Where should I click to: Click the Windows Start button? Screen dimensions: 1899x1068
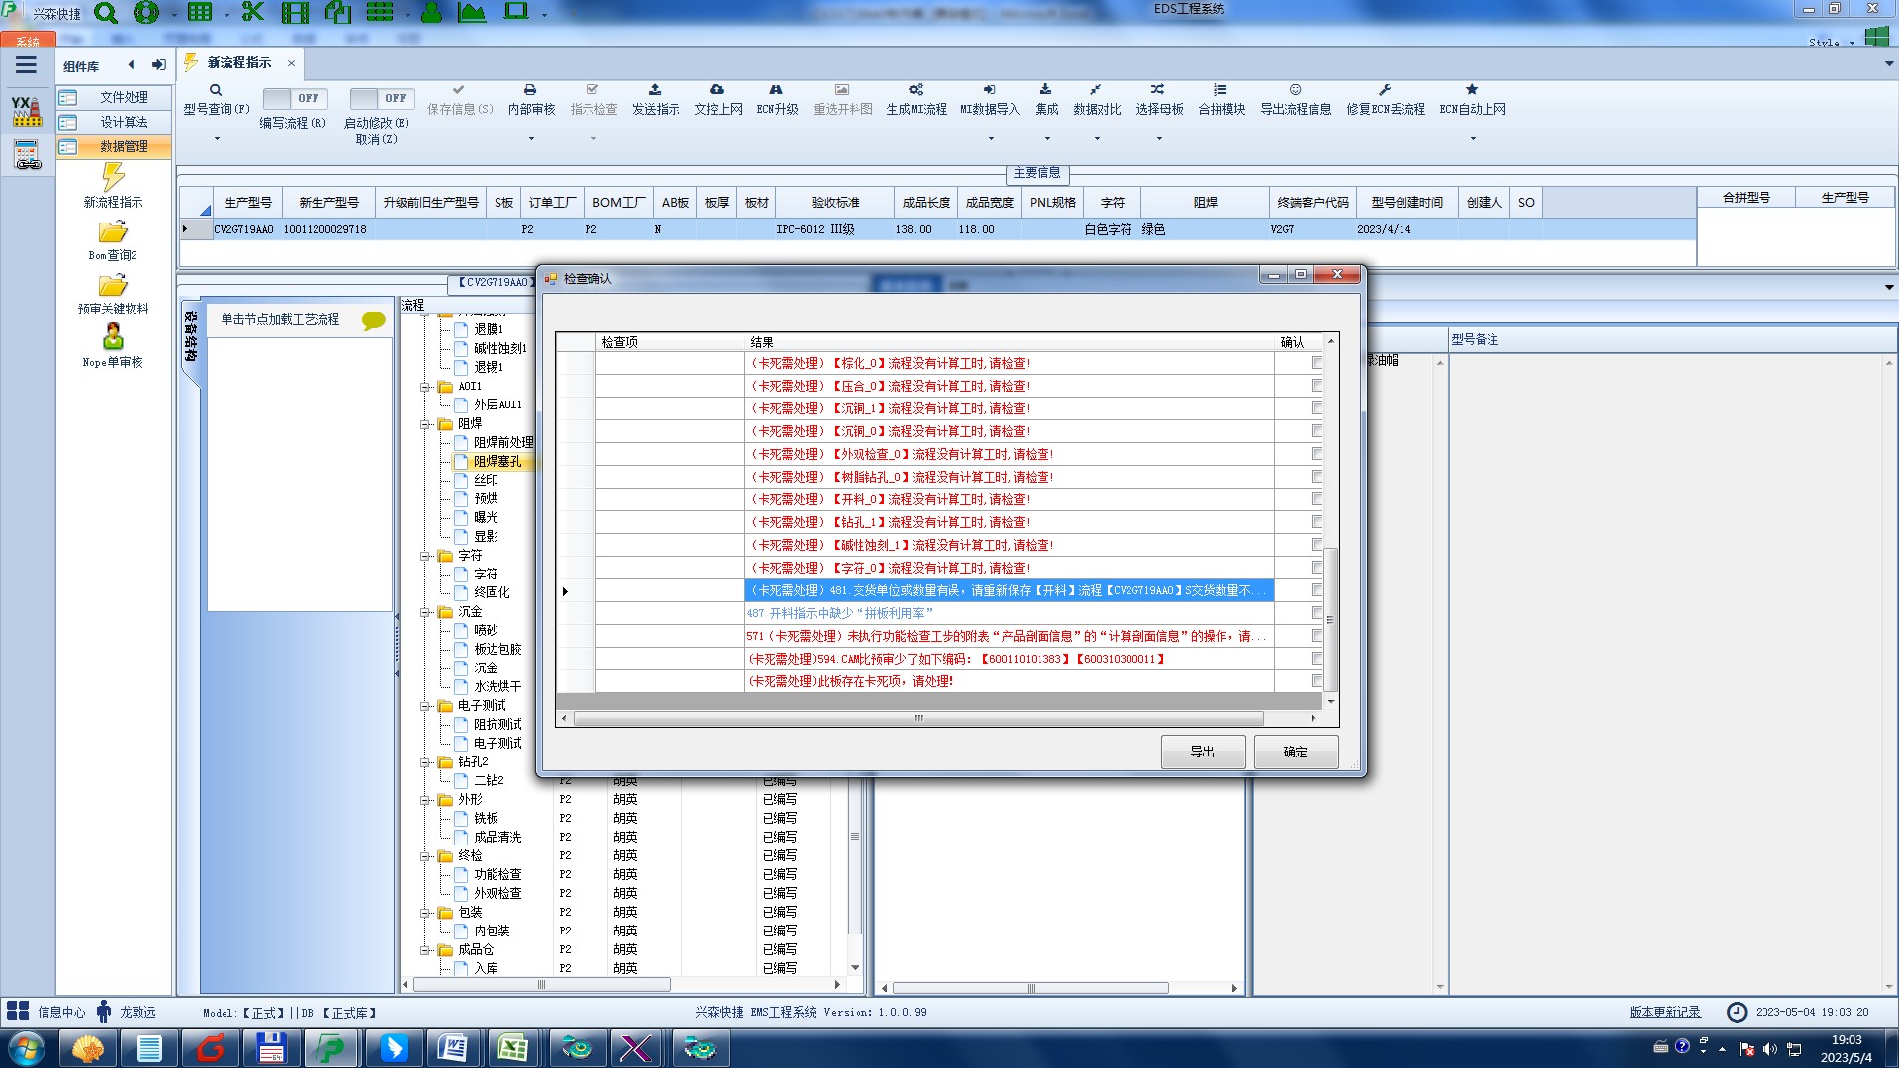[26, 1047]
